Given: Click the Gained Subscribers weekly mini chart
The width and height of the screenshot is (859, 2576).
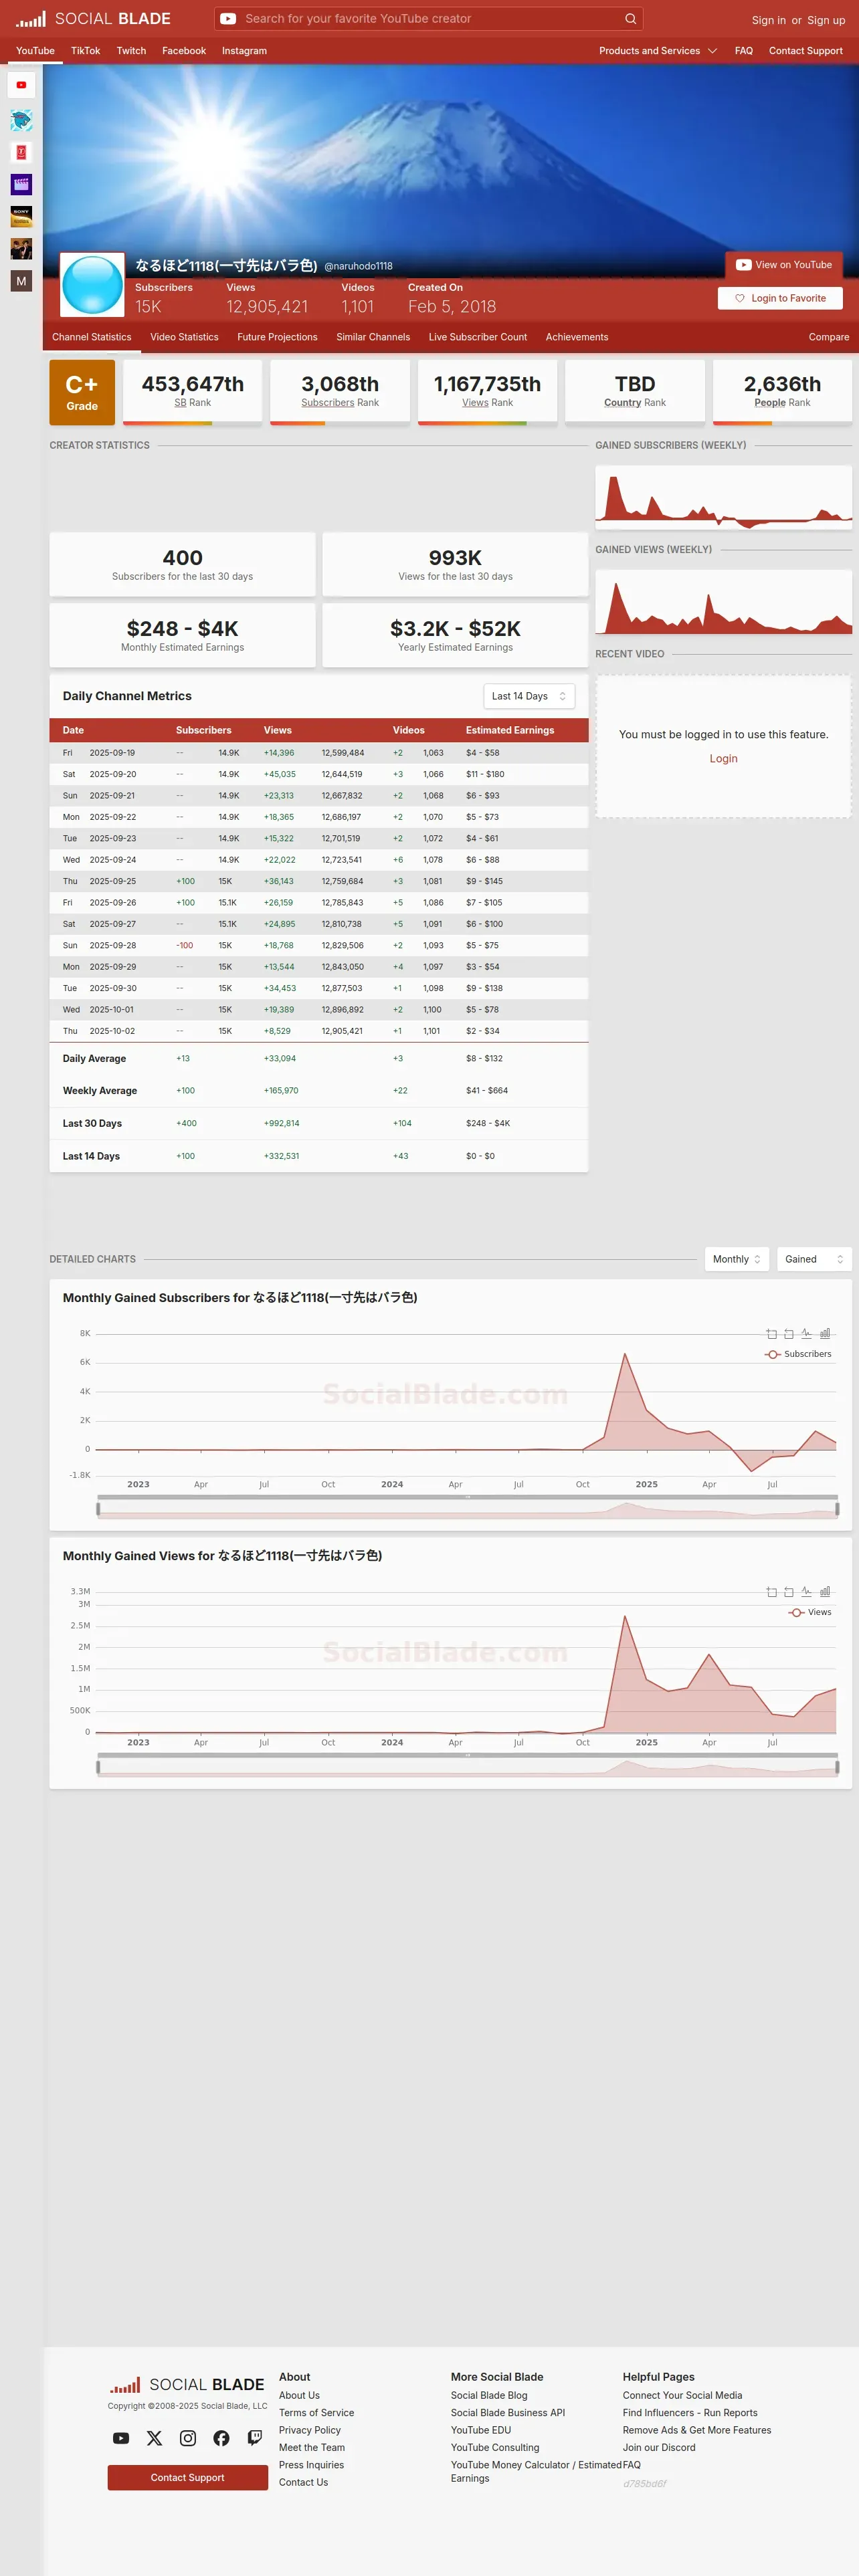Looking at the screenshot, I should point(724,497).
